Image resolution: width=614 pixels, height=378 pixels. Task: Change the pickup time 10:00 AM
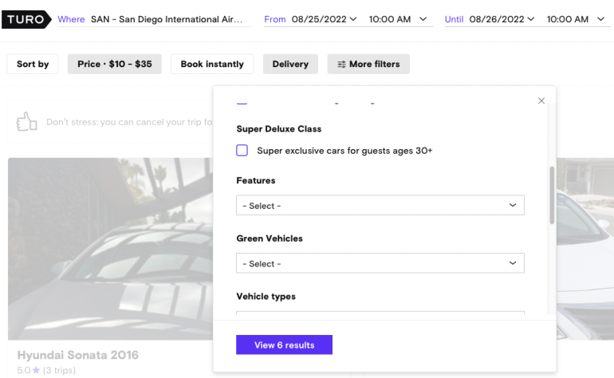click(398, 19)
